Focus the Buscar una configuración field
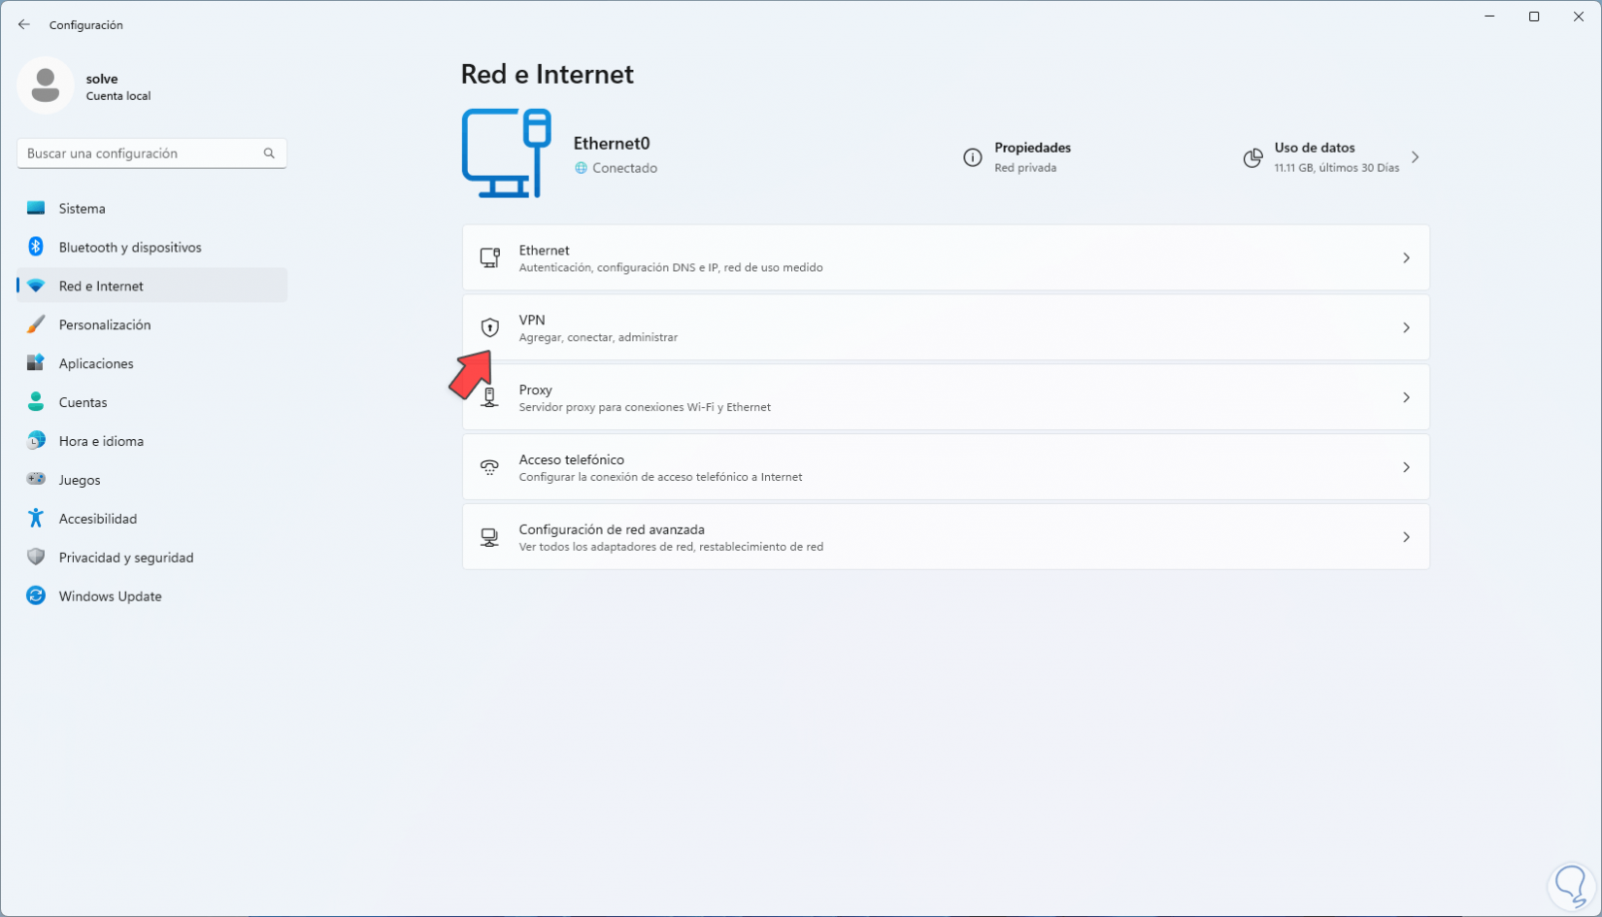This screenshot has width=1602, height=917. pyautogui.click(x=141, y=153)
